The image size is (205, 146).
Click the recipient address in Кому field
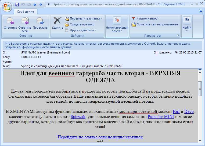tap(31, 57)
